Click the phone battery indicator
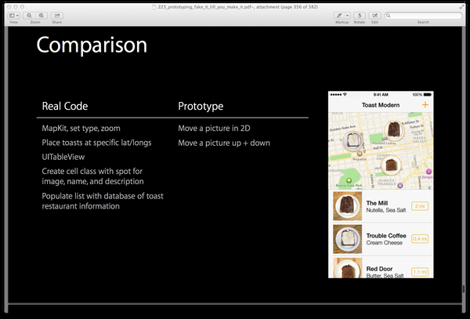The width and height of the screenshot is (470, 319). coord(428,95)
